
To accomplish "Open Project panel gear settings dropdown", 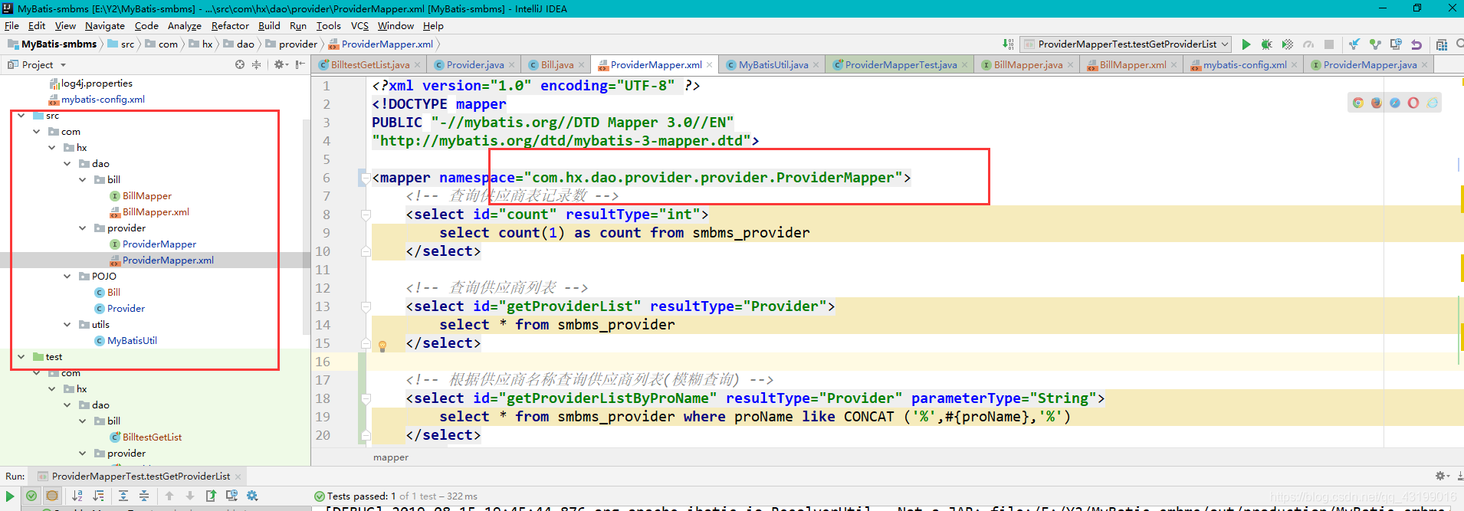I will [281, 65].
